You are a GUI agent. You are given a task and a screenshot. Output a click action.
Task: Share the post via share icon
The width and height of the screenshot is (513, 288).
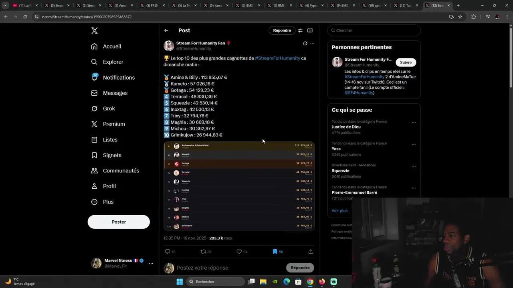pyautogui.click(x=311, y=252)
